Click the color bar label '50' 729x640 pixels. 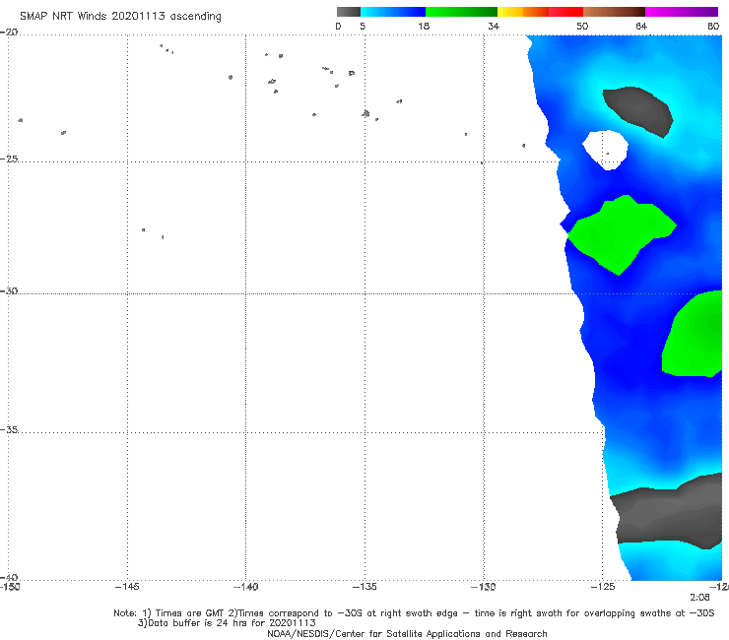(x=582, y=26)
